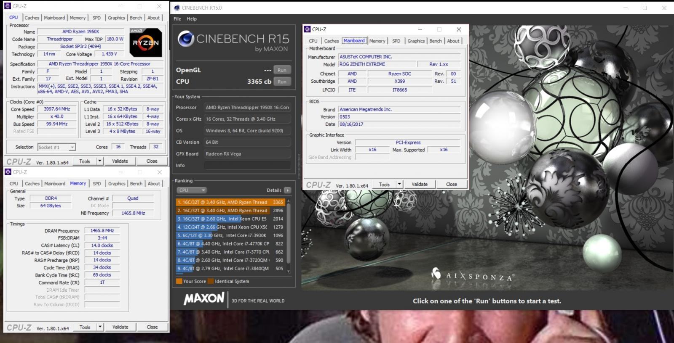674x343 pixels.
Task: Open Graphics tab in Memory CPU-Z window
Action: point(117,184)
